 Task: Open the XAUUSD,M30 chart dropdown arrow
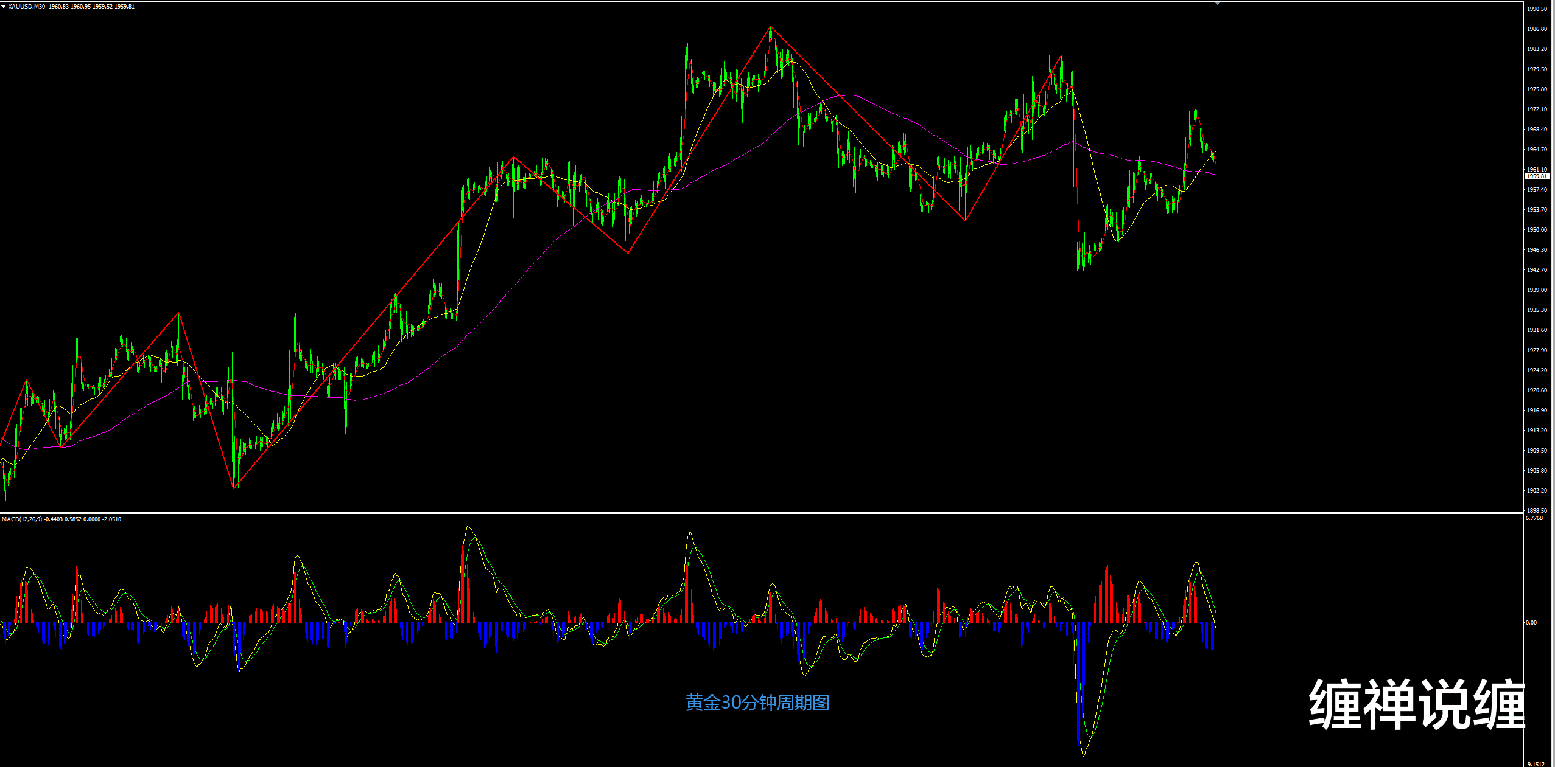[x=4, y=6]
